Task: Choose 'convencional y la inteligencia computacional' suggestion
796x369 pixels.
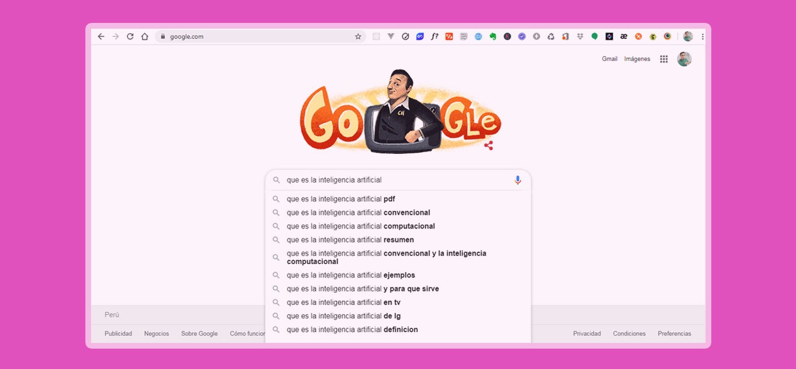Action: point(398,258)
